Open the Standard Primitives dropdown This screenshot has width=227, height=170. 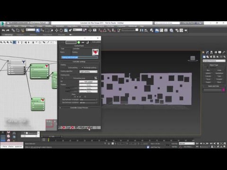[214, 61]
